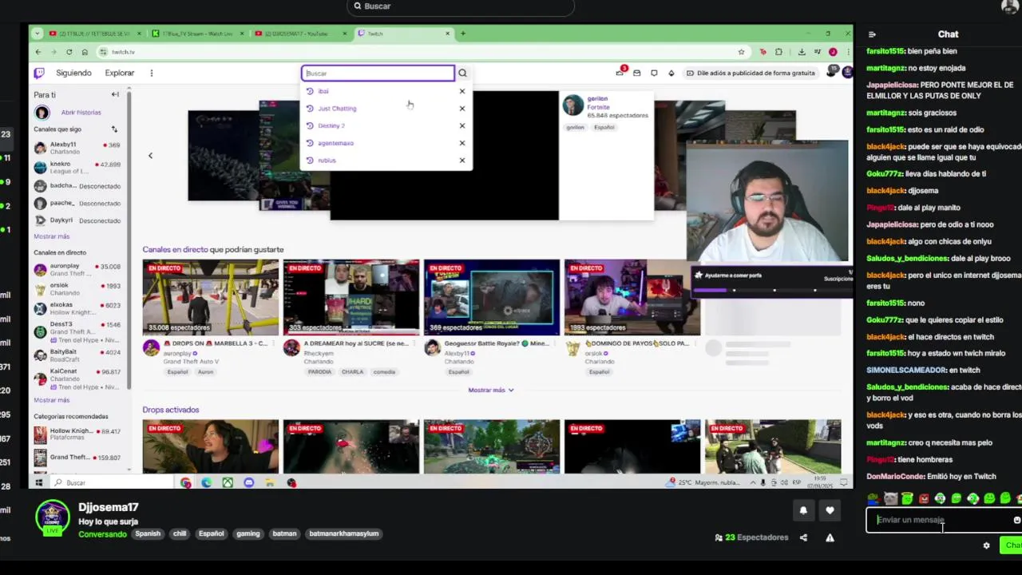The height and width of the screenshot is (575, 1022).
Task: Open chat settings gear icon
Action: [986, 545]
